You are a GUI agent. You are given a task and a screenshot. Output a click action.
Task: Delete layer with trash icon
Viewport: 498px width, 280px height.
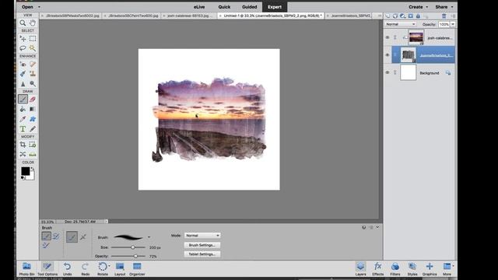pos(444,16)
